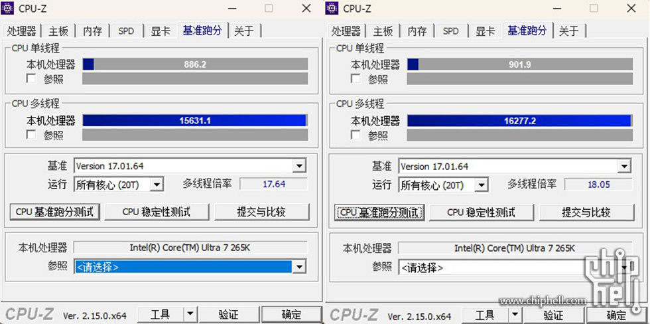The image size is (650, 324).
Task: Click CPU 稳定性测试 button in right window
Action: click(482, 212)
